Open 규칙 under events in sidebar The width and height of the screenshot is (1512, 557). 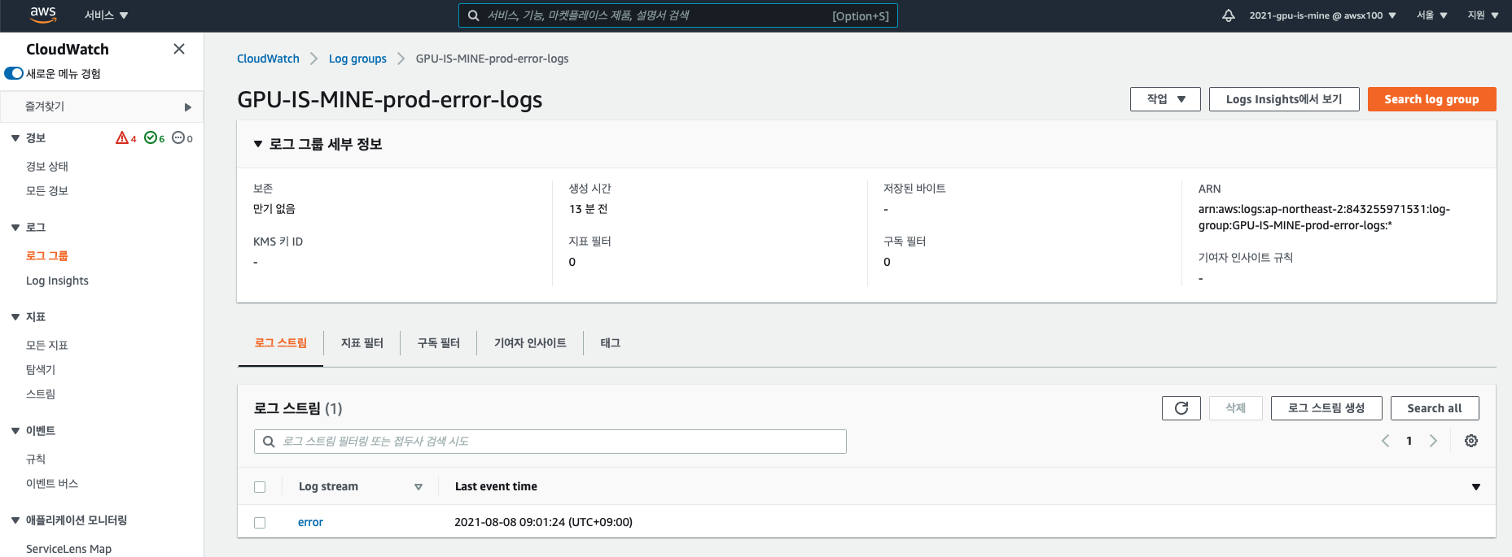pos(36,459)
